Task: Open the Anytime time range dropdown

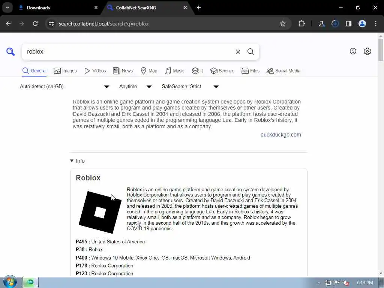Action: pyautogui.click(x=135, y=87)
